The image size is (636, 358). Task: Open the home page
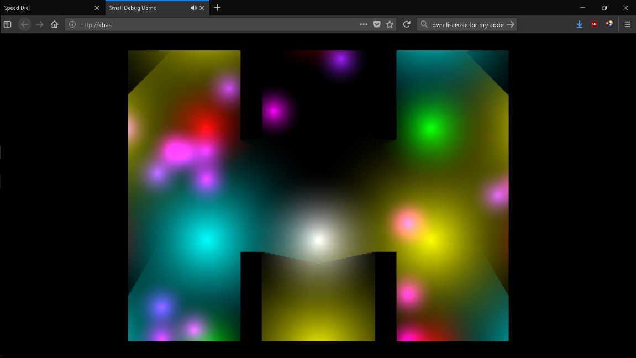point(55,24)
